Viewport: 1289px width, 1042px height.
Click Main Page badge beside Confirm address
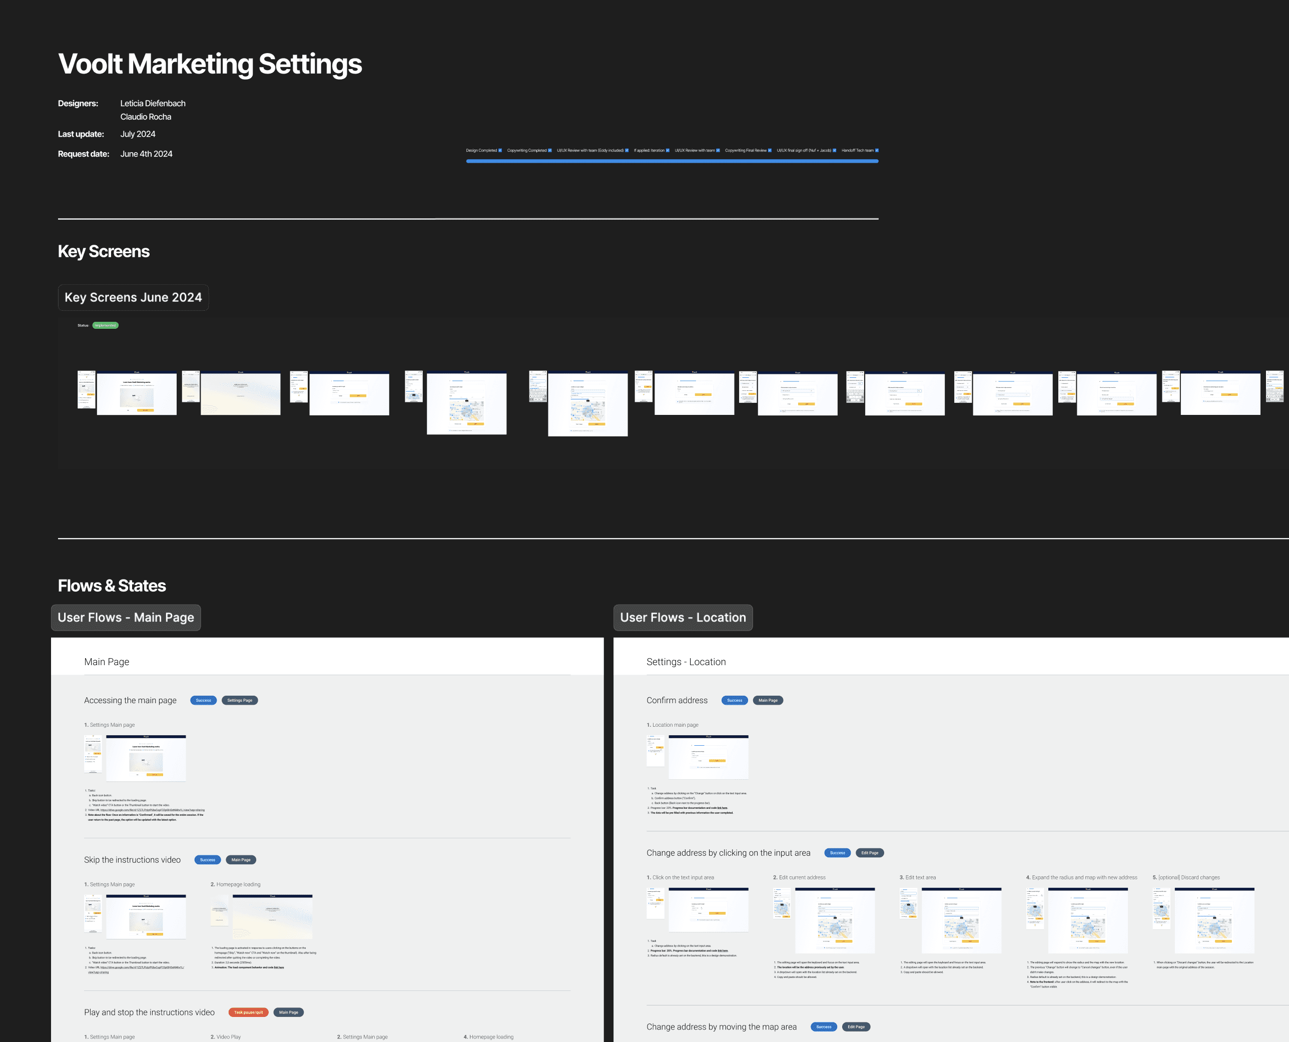point(768,701)
